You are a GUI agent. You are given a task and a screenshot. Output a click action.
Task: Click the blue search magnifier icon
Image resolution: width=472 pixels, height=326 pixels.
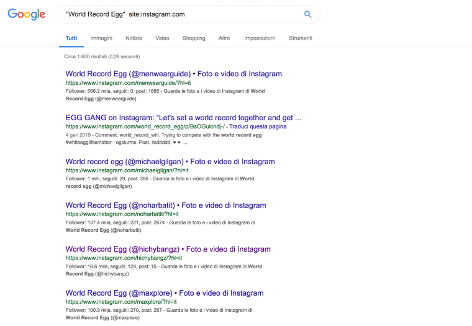click(307, 14)
